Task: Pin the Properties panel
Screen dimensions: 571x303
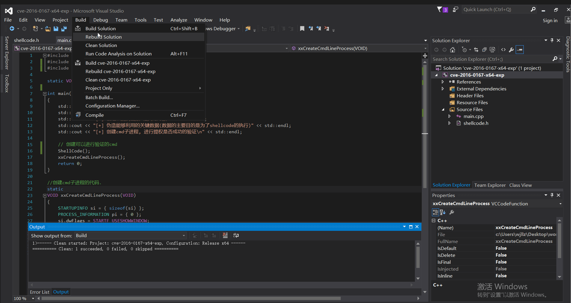Action: coord(552,195)
